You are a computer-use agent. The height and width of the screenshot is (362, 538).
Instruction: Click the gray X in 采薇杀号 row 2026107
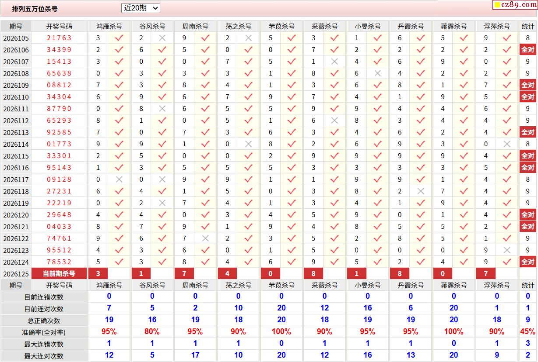click(x=334, y=62)
